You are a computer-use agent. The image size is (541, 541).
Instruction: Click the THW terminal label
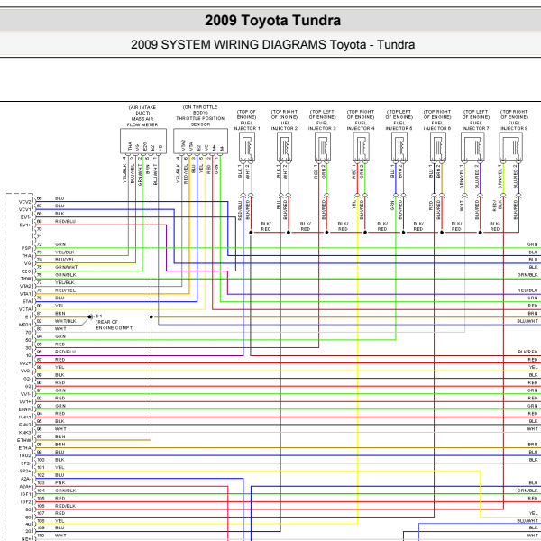tap(26, 279)
